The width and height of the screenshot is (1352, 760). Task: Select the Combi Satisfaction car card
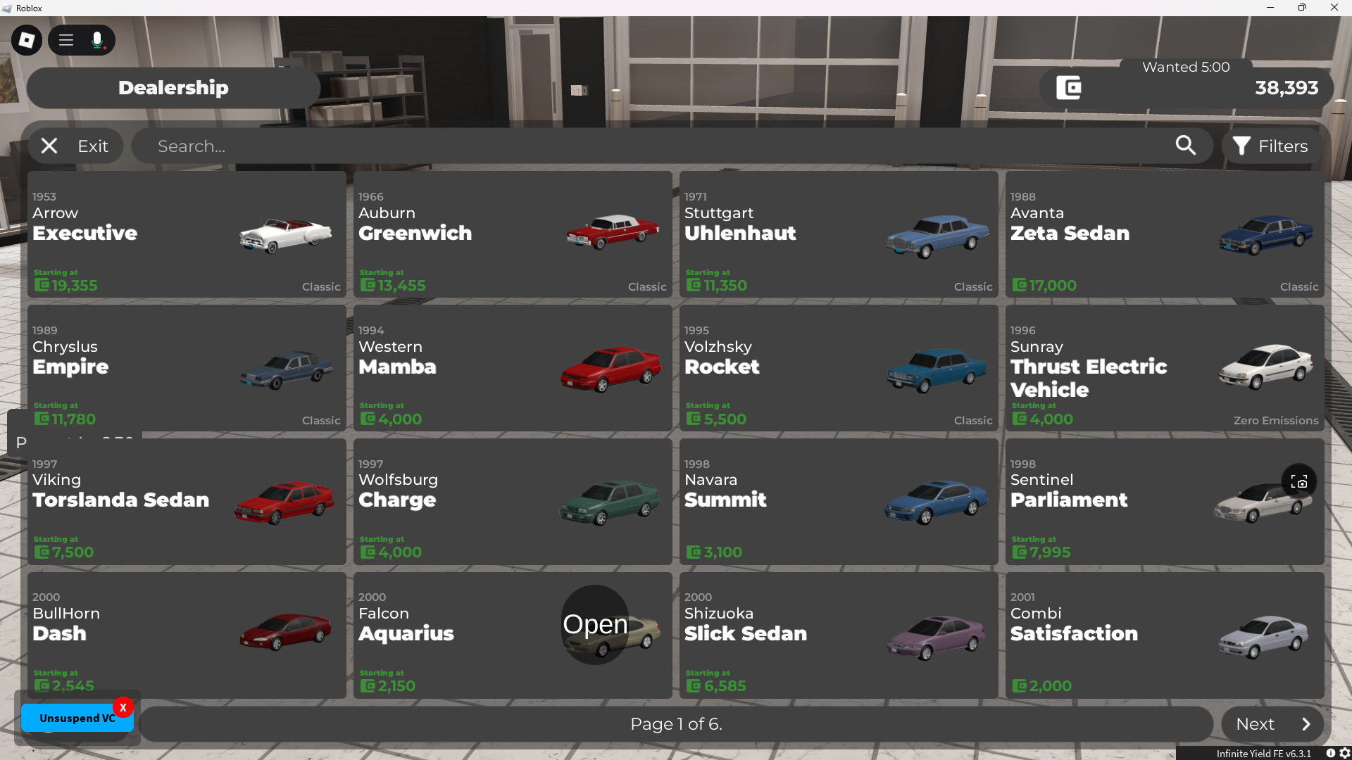[1165, 635]
